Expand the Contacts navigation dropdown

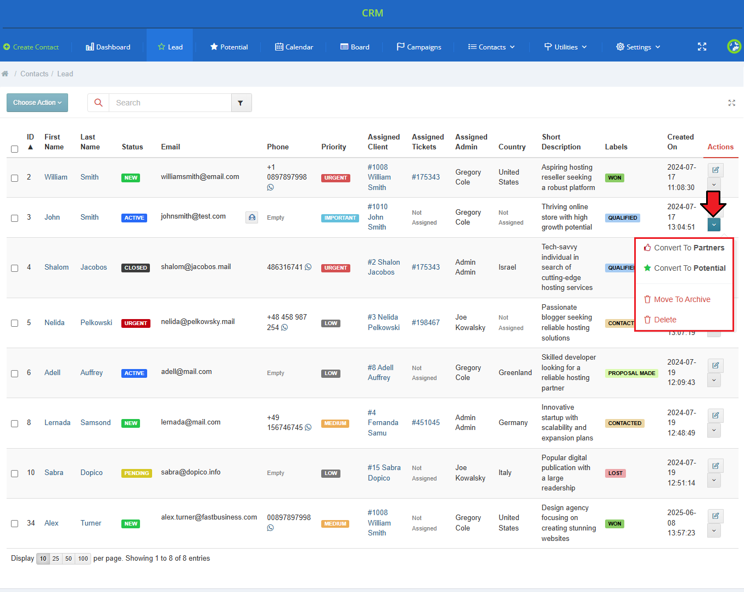(491, 47)
